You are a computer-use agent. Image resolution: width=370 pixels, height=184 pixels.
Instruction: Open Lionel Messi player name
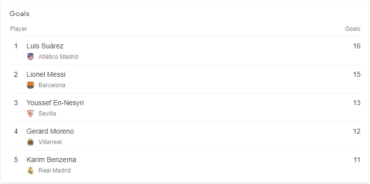click(46, 74)
